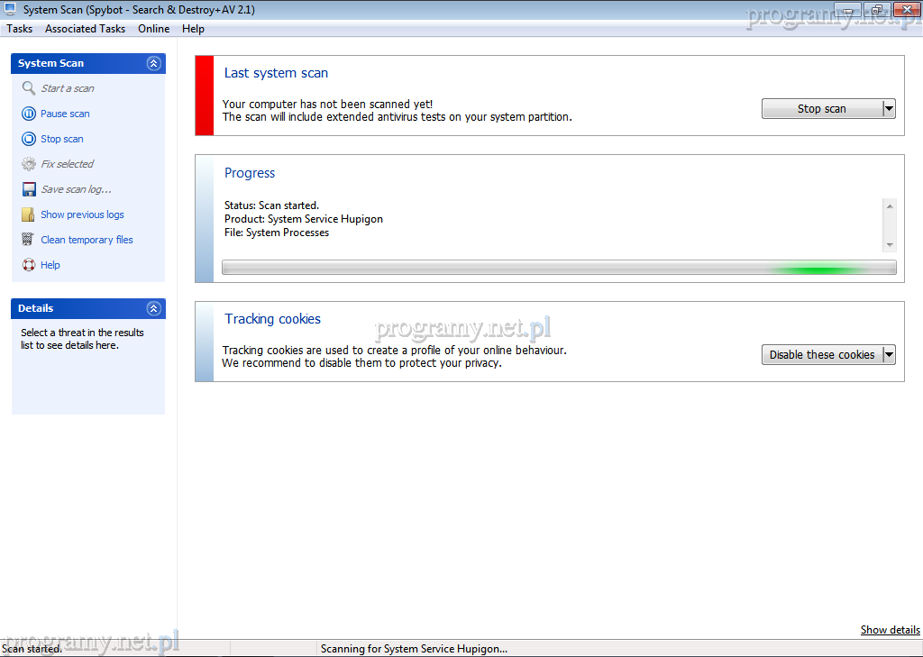Click the Fix selected gear icon
923x657 pixels.
tap(29, 164)
